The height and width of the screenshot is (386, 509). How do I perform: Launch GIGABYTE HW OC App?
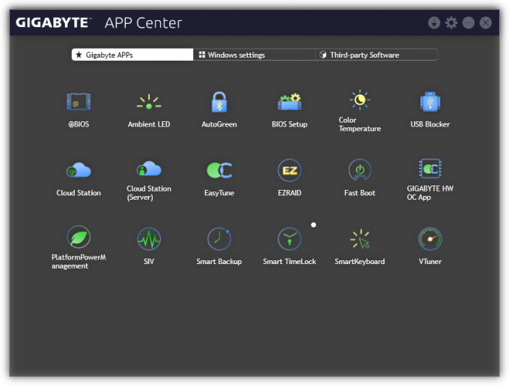point(430,168)
